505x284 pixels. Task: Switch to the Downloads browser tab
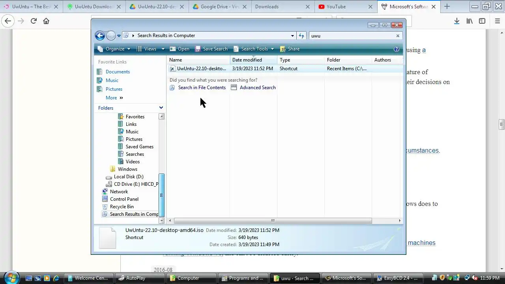(x=282, y=7)
